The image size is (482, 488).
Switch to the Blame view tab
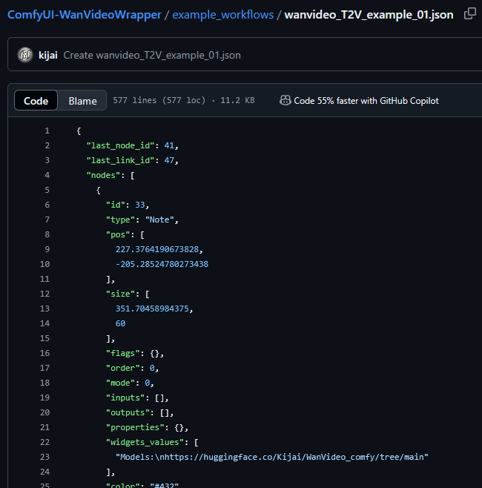coord(82,101)
